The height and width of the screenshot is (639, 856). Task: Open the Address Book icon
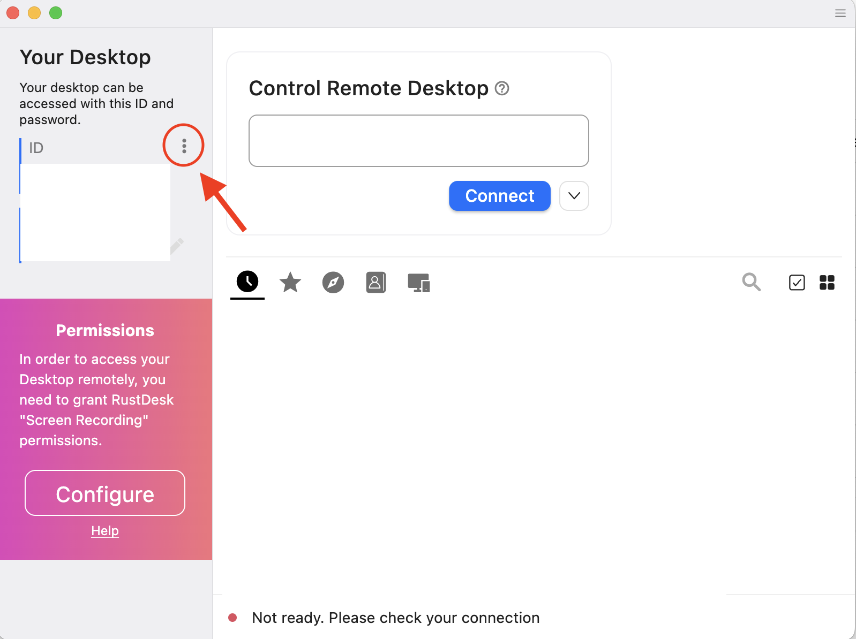point(376,283)
